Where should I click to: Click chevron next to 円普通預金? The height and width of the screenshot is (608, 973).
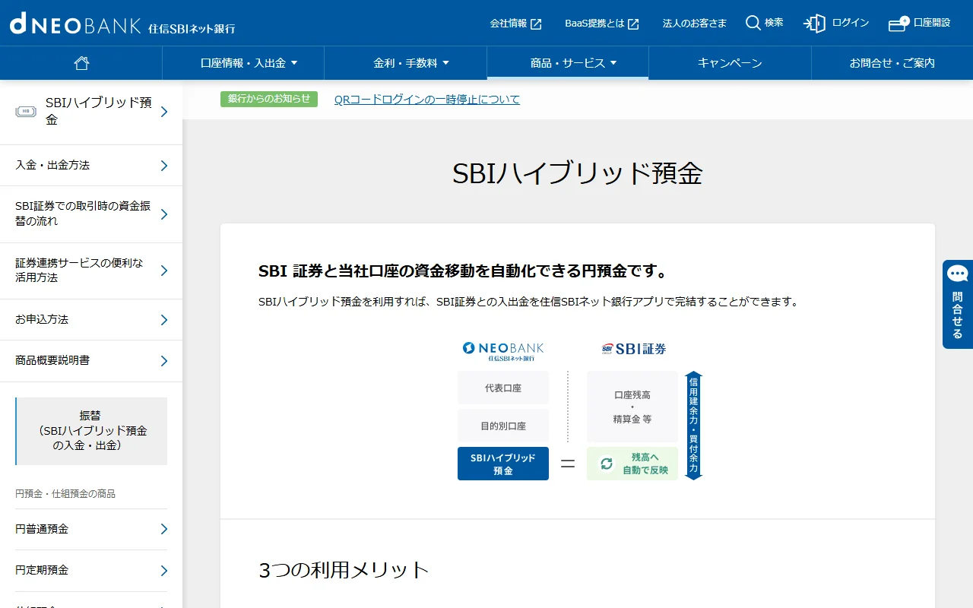[164, 529]
